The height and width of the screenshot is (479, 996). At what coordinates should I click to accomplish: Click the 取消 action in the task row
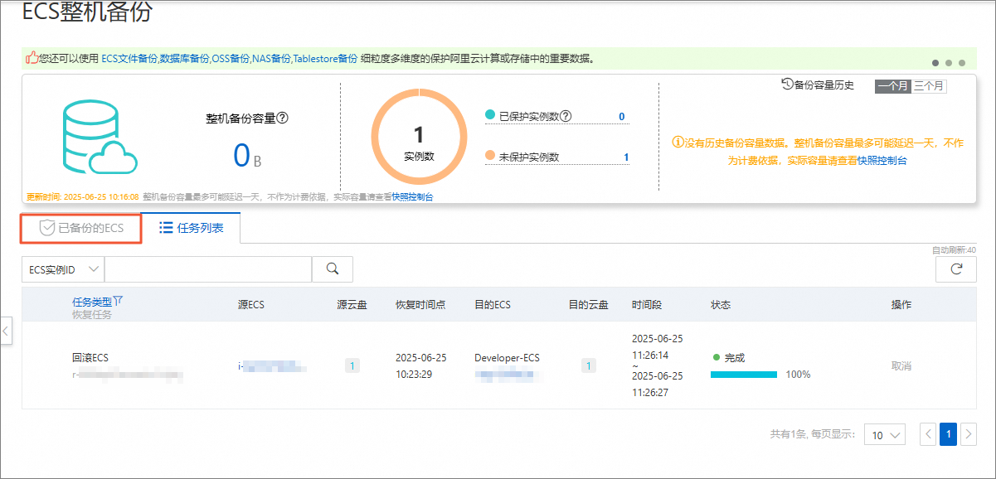point(901,365)
